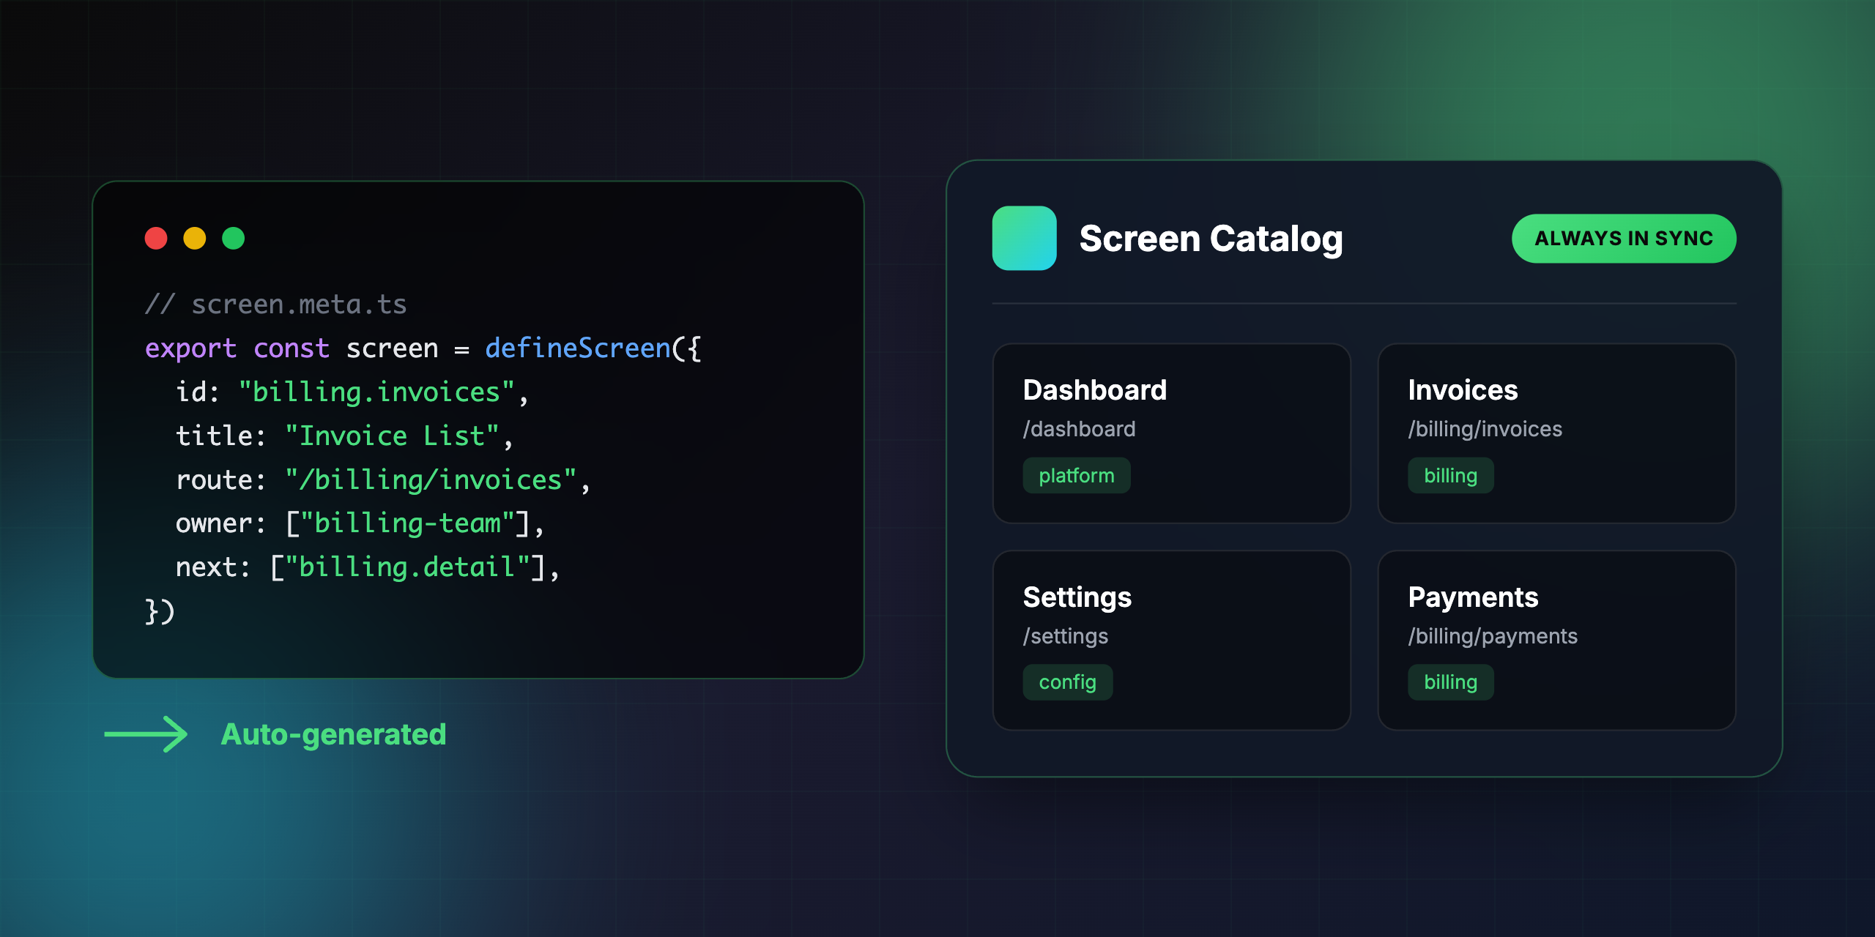
Task: Click the Auto-generated label
Action: point(333,734)
